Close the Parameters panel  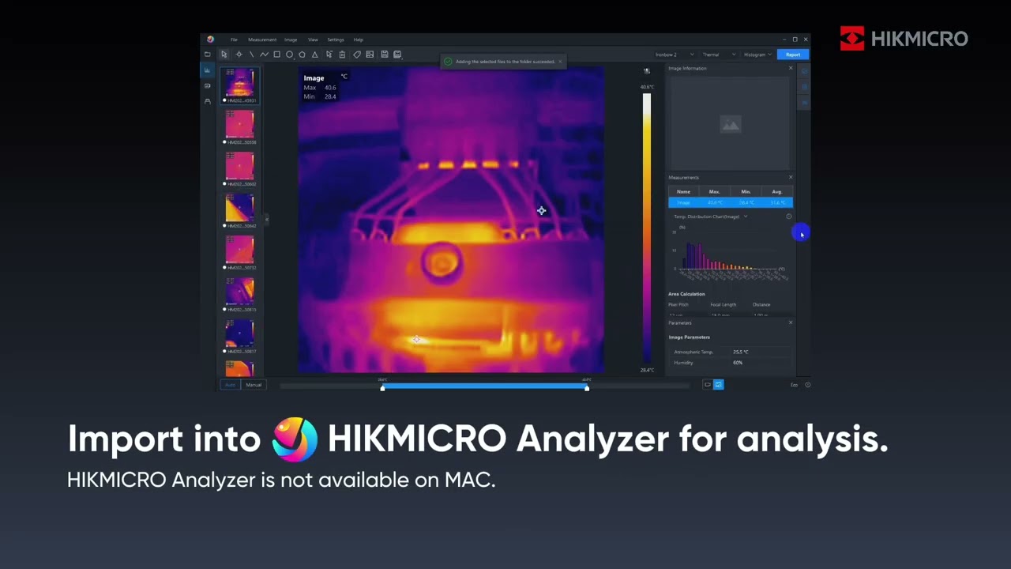point(790,322)
